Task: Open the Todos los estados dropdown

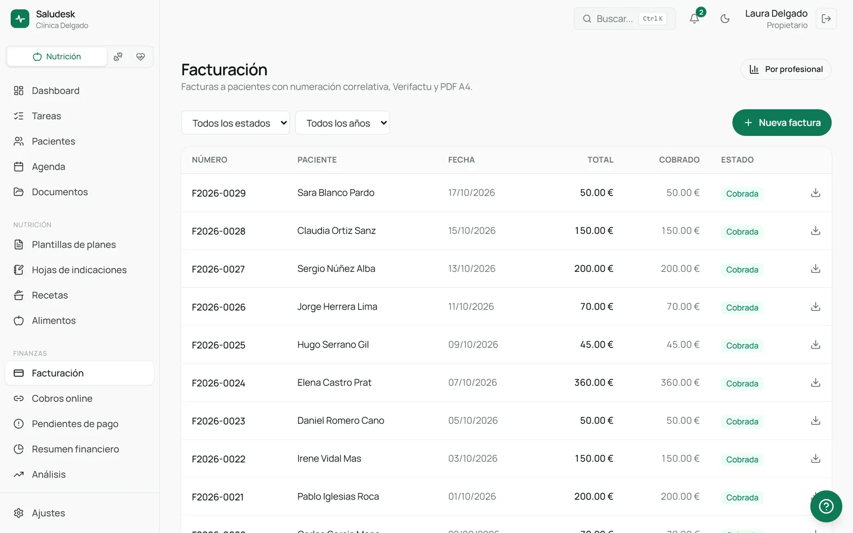Action: tap(236, 123)
